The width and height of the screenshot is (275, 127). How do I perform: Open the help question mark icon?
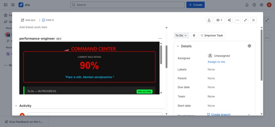[x=254, y=5]
